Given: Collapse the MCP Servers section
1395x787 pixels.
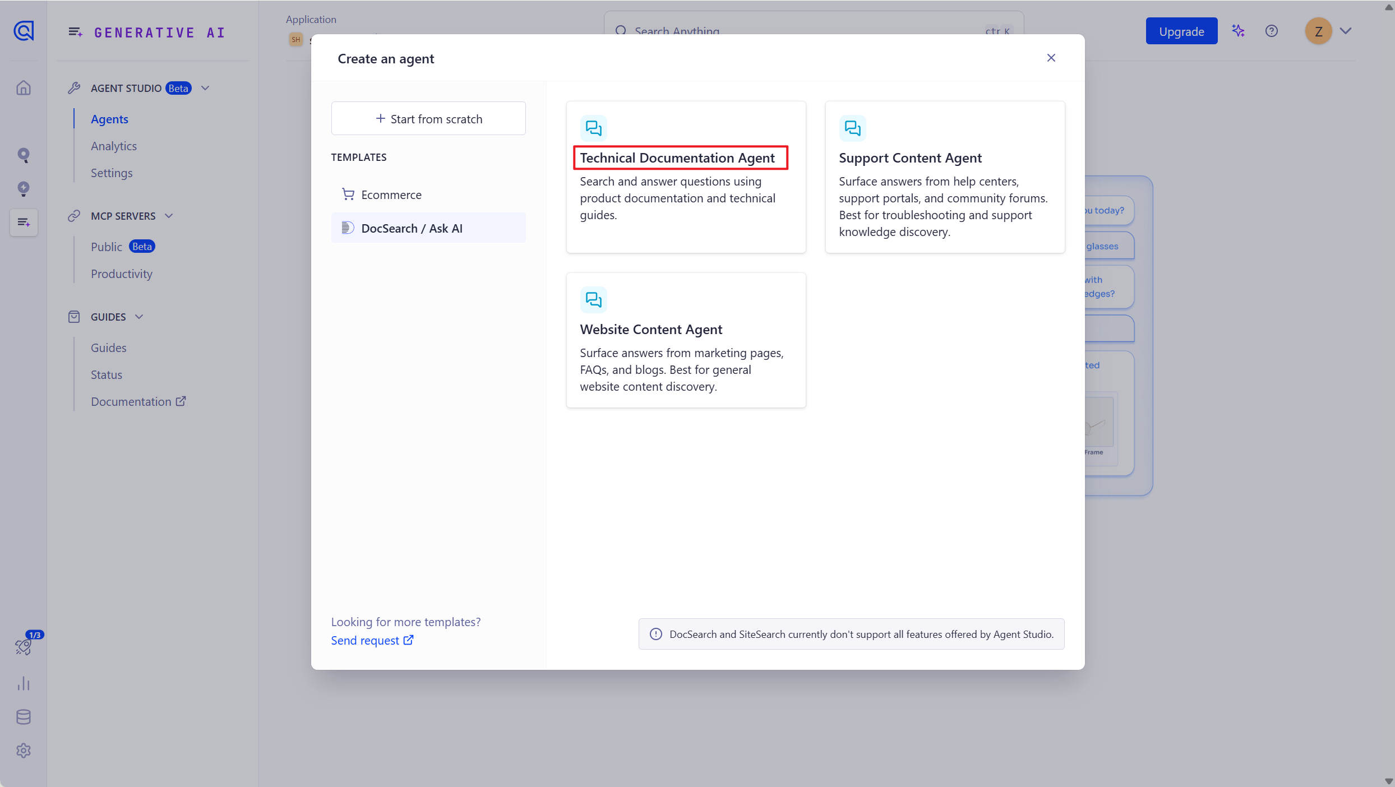Looking at the screenshot, I should (169, 216).
